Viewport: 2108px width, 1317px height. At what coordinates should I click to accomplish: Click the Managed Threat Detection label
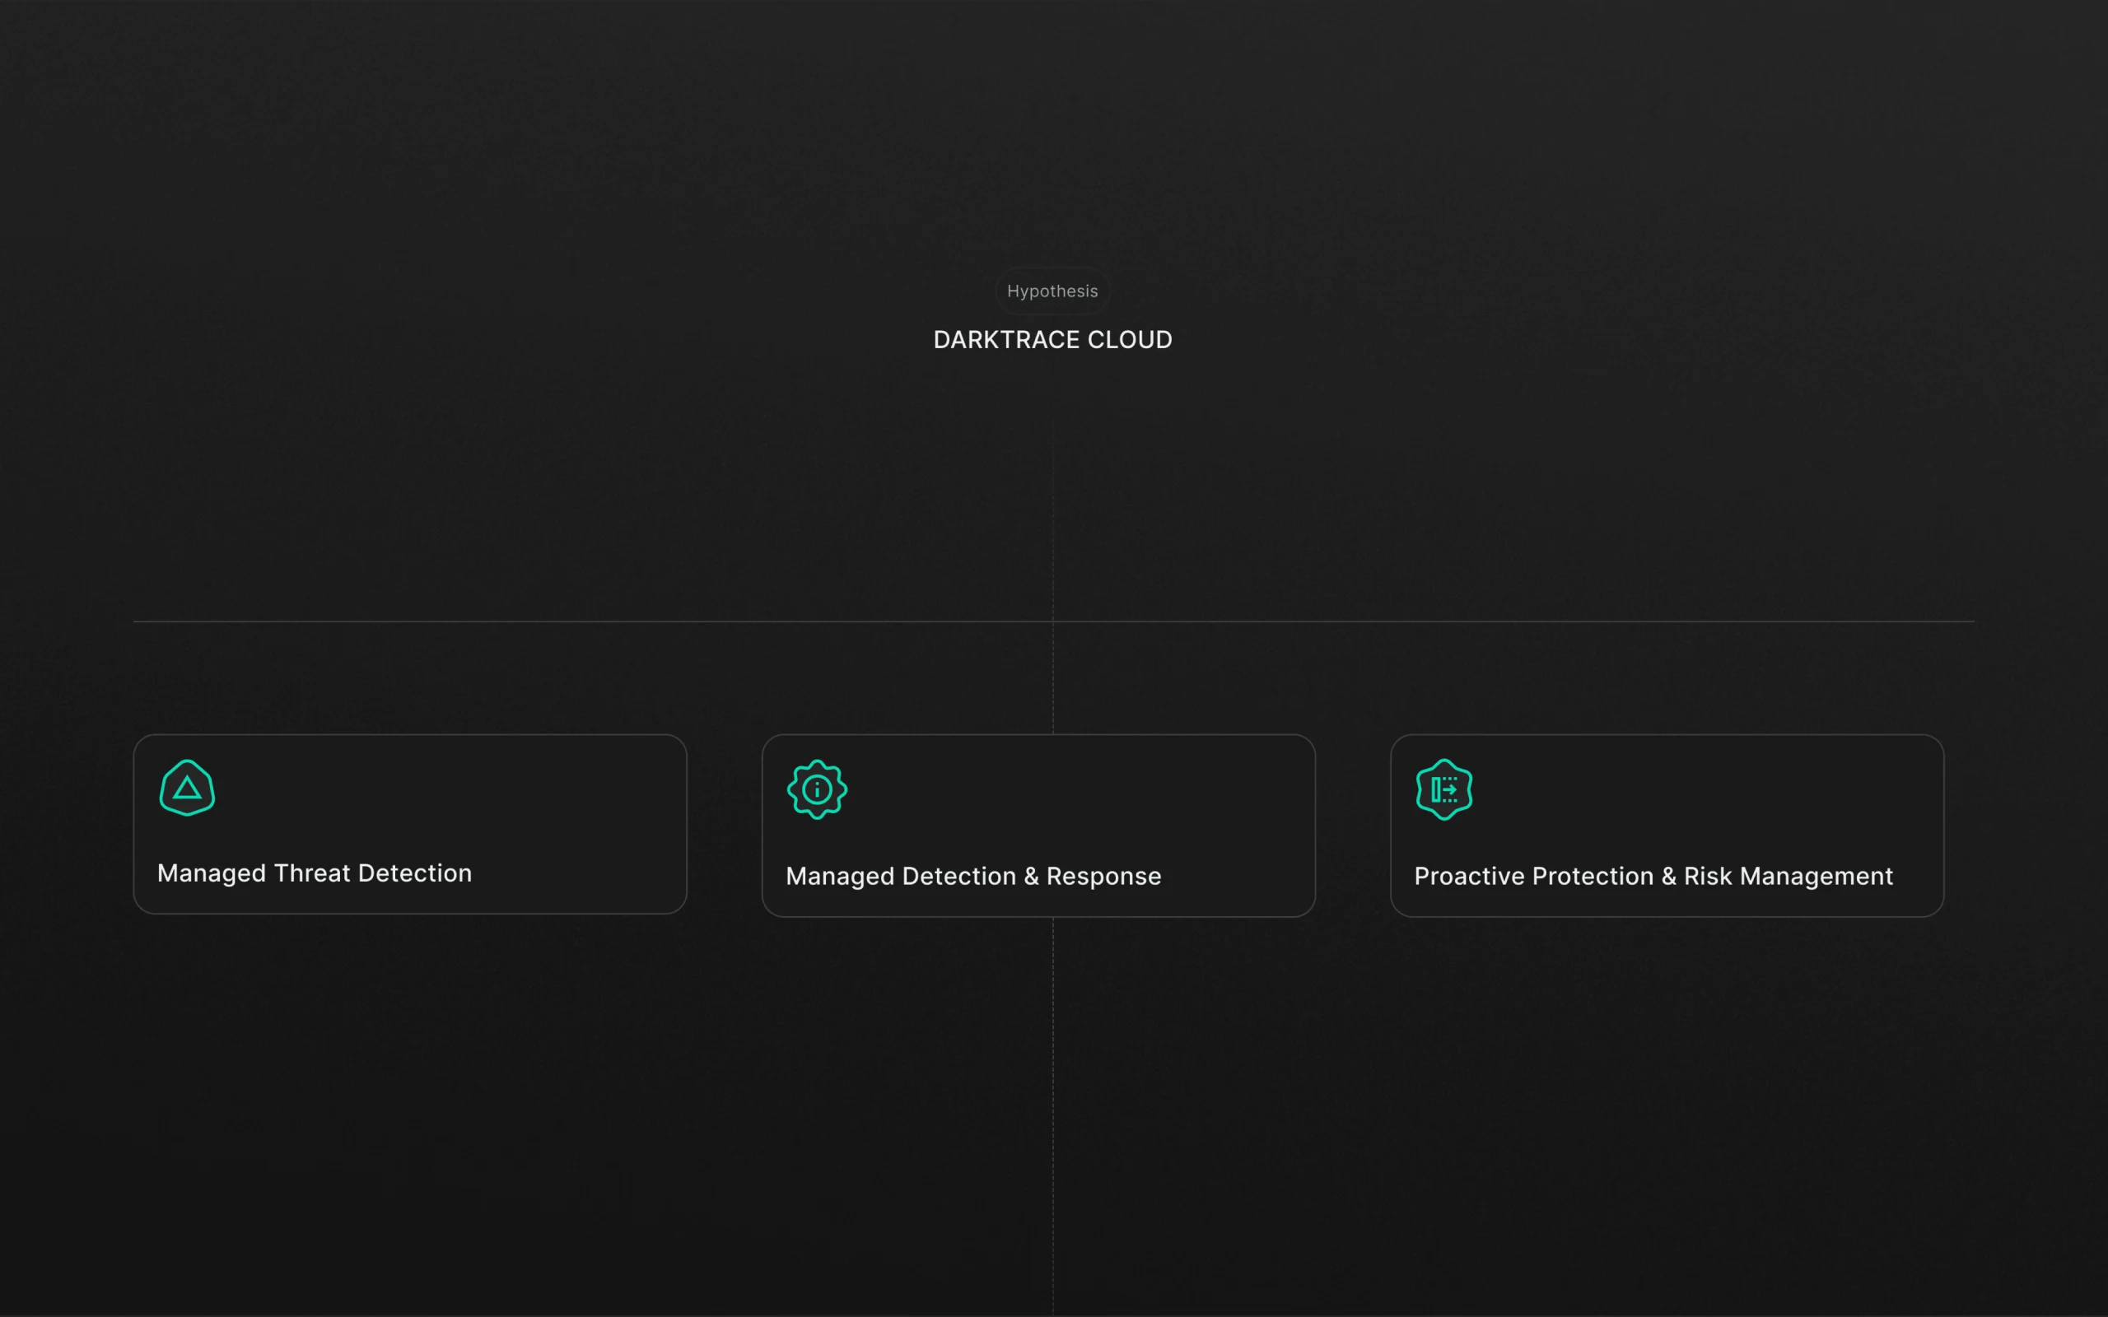[315, 873]
